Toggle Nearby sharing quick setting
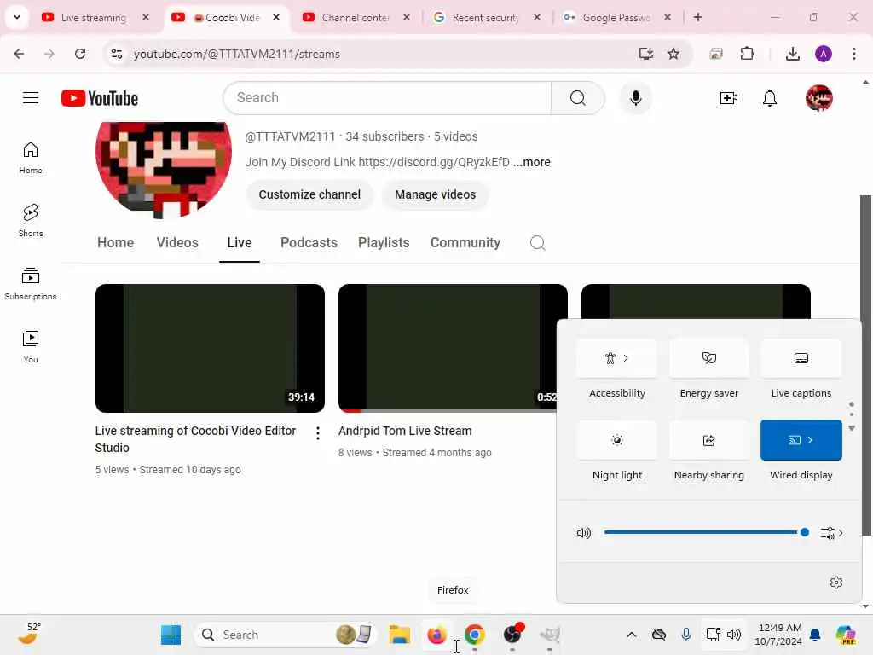The image size is (873, 655). [x=708, y=441]
